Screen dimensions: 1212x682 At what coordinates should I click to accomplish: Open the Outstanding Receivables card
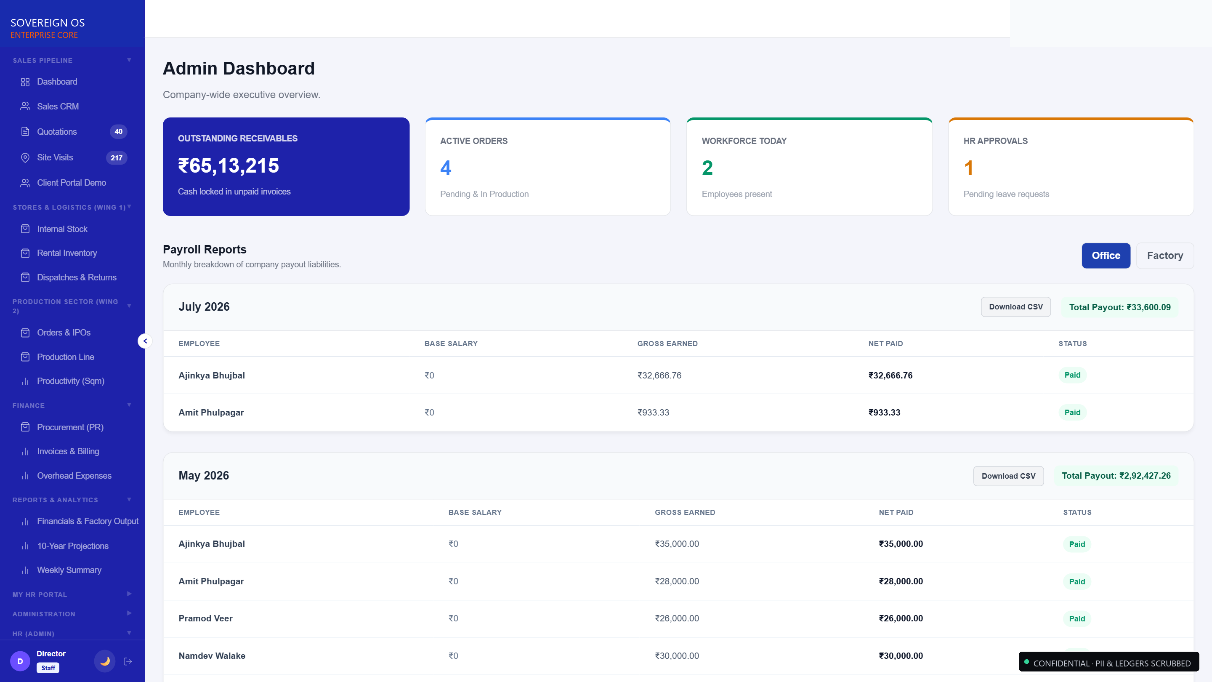pyautogui.click(x=286, y=167)
